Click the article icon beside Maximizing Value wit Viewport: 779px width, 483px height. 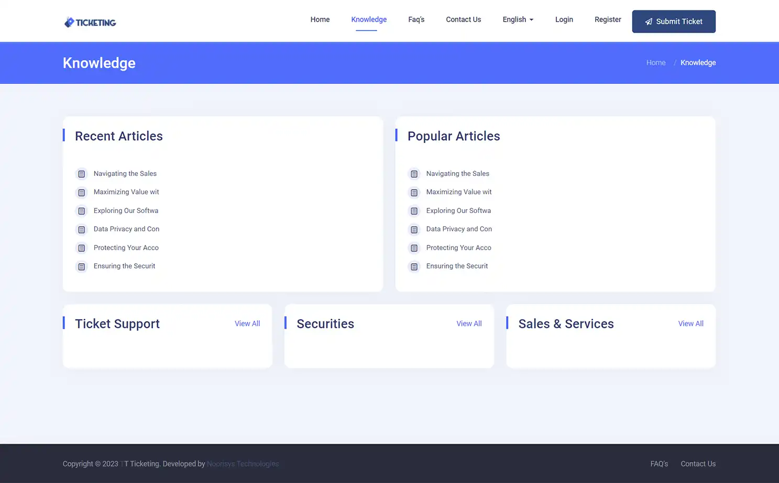click(x=81, y=193)
